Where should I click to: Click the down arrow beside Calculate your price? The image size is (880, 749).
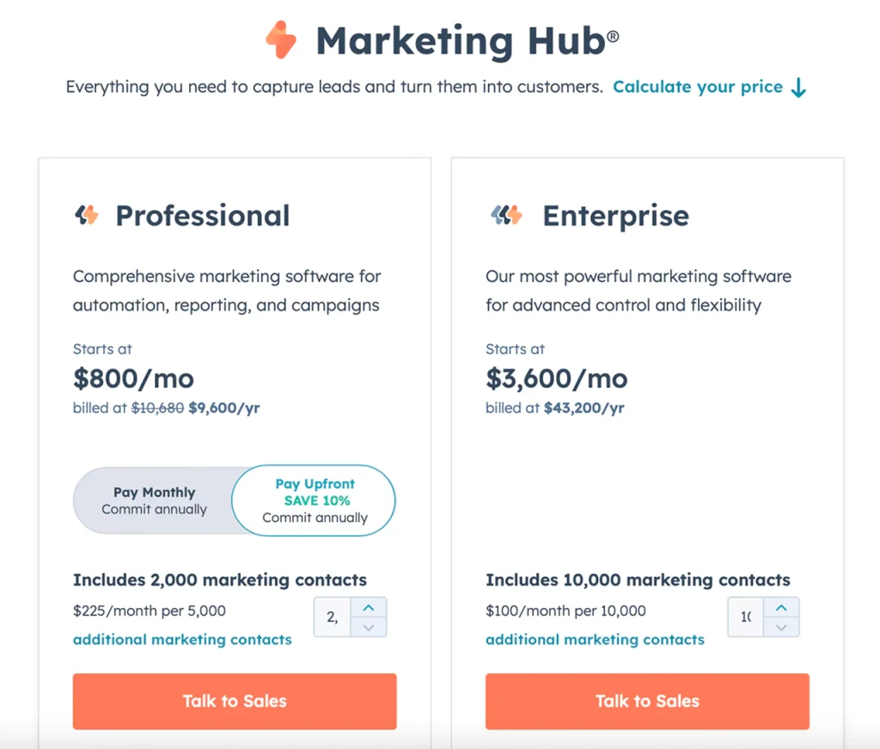tap(798, 88)
